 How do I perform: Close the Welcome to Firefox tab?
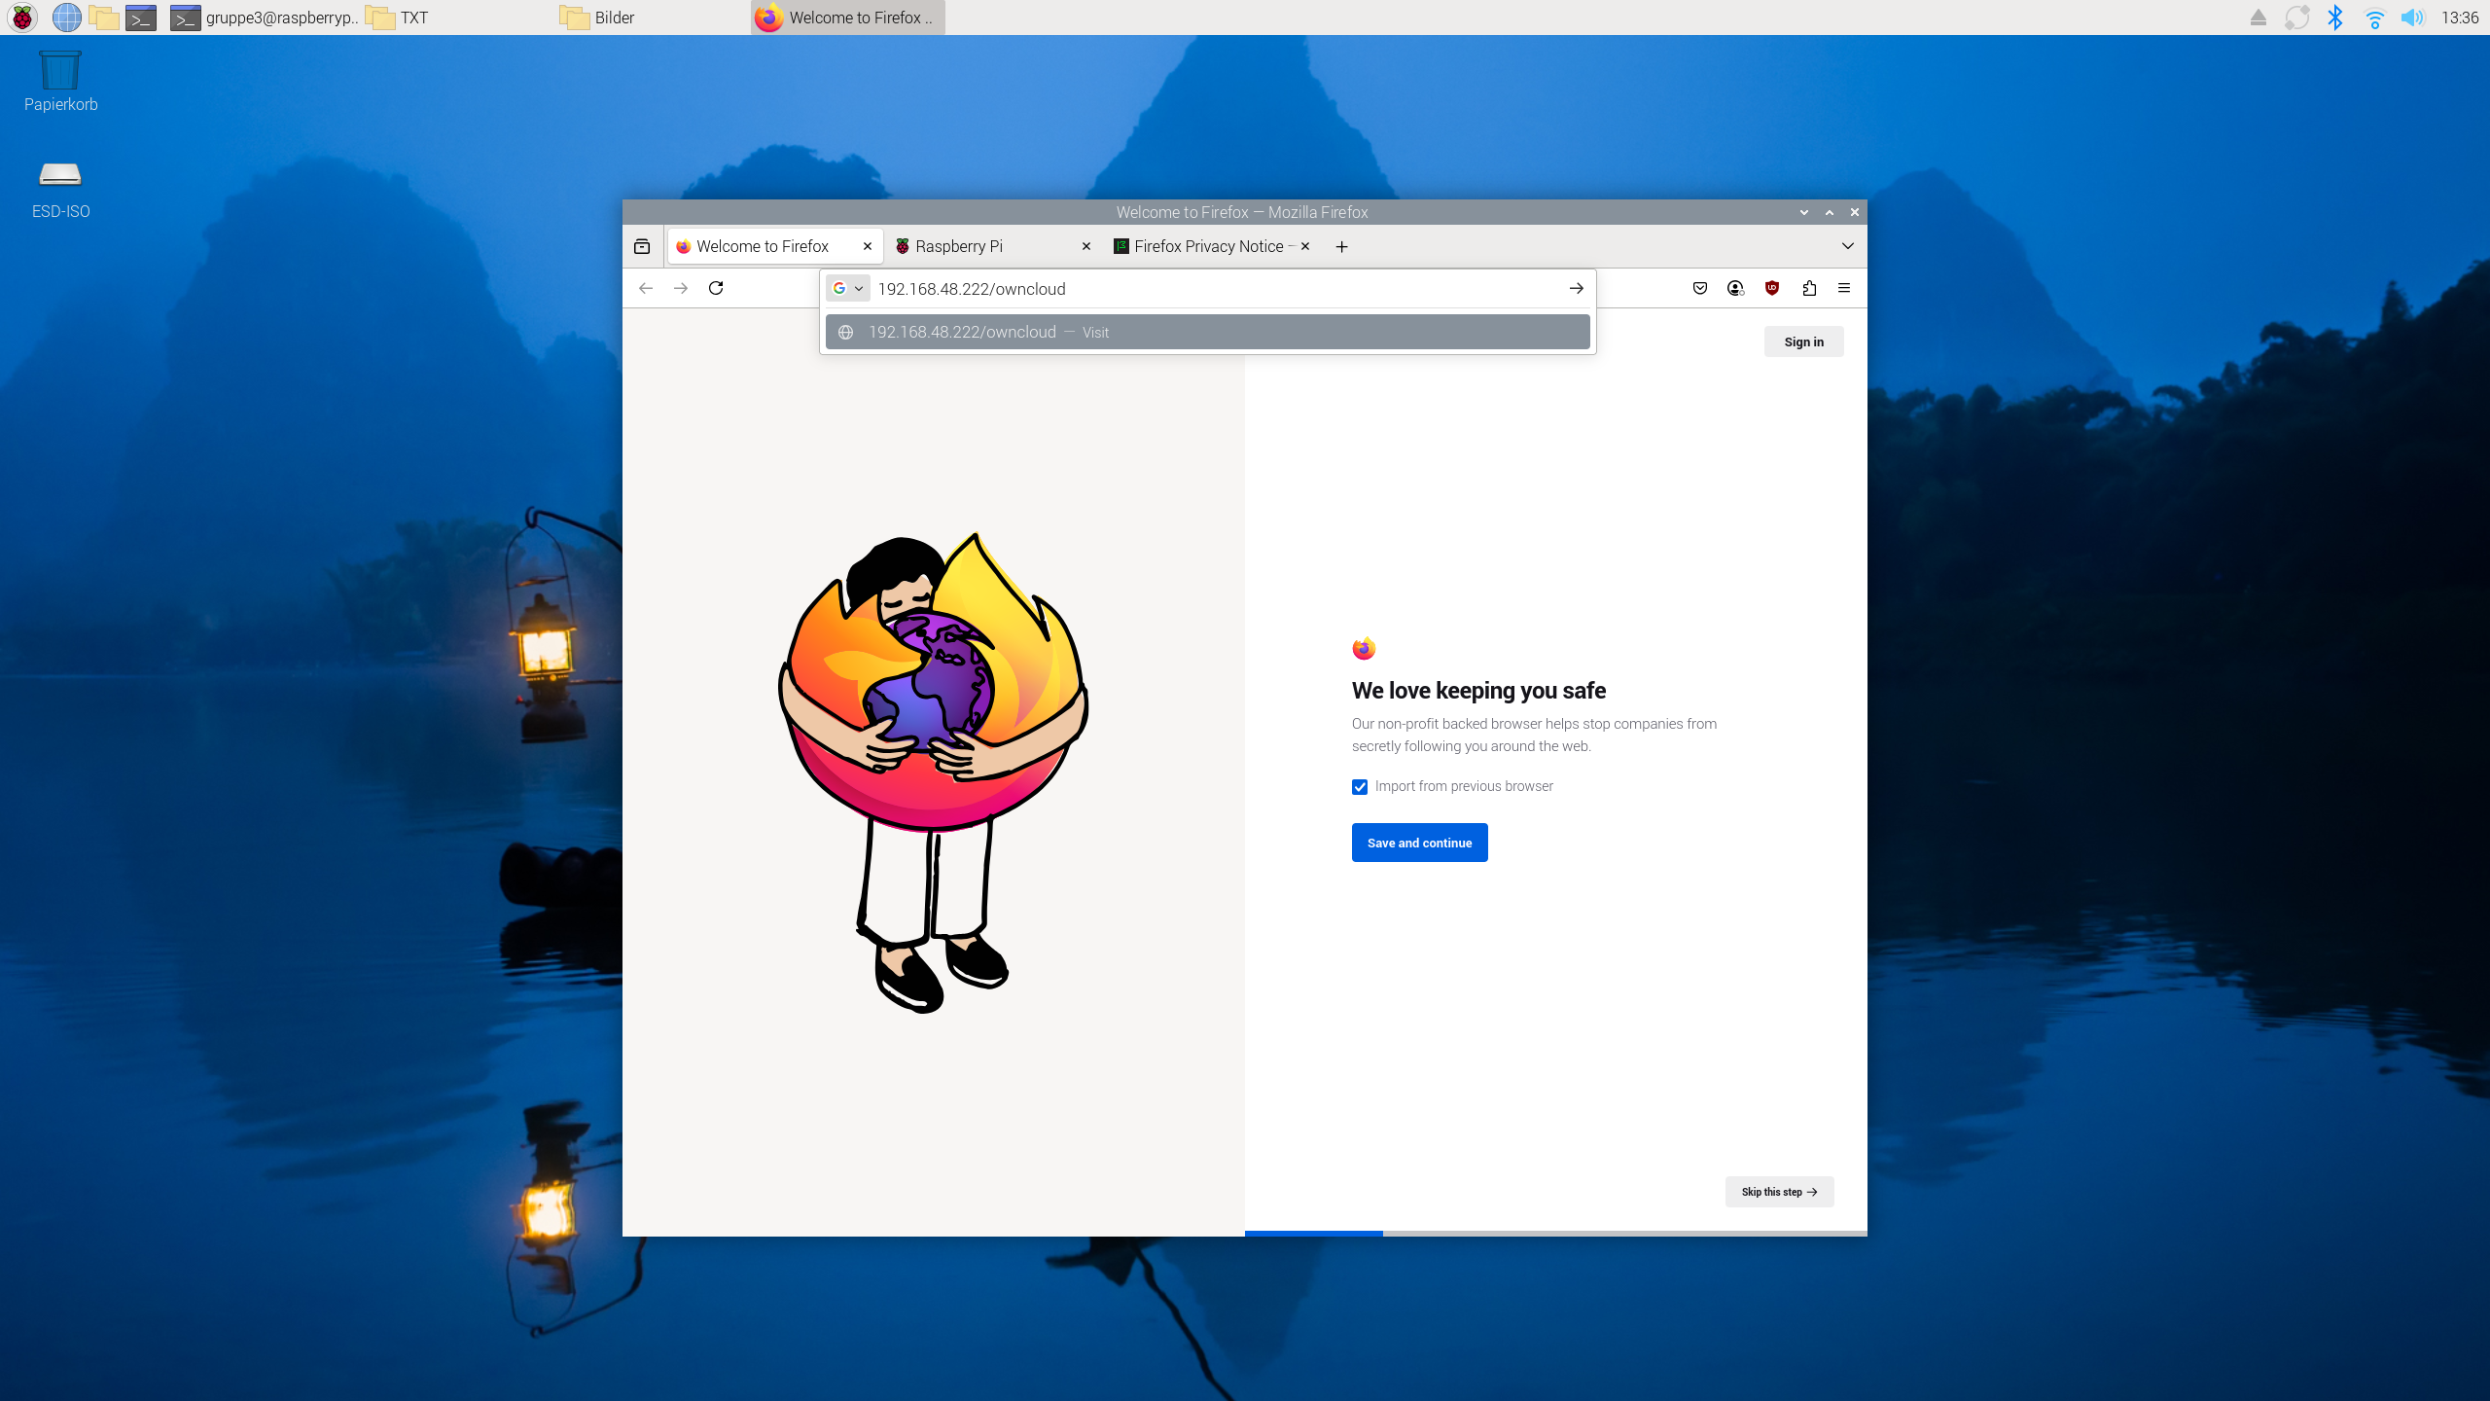[868, 246]
